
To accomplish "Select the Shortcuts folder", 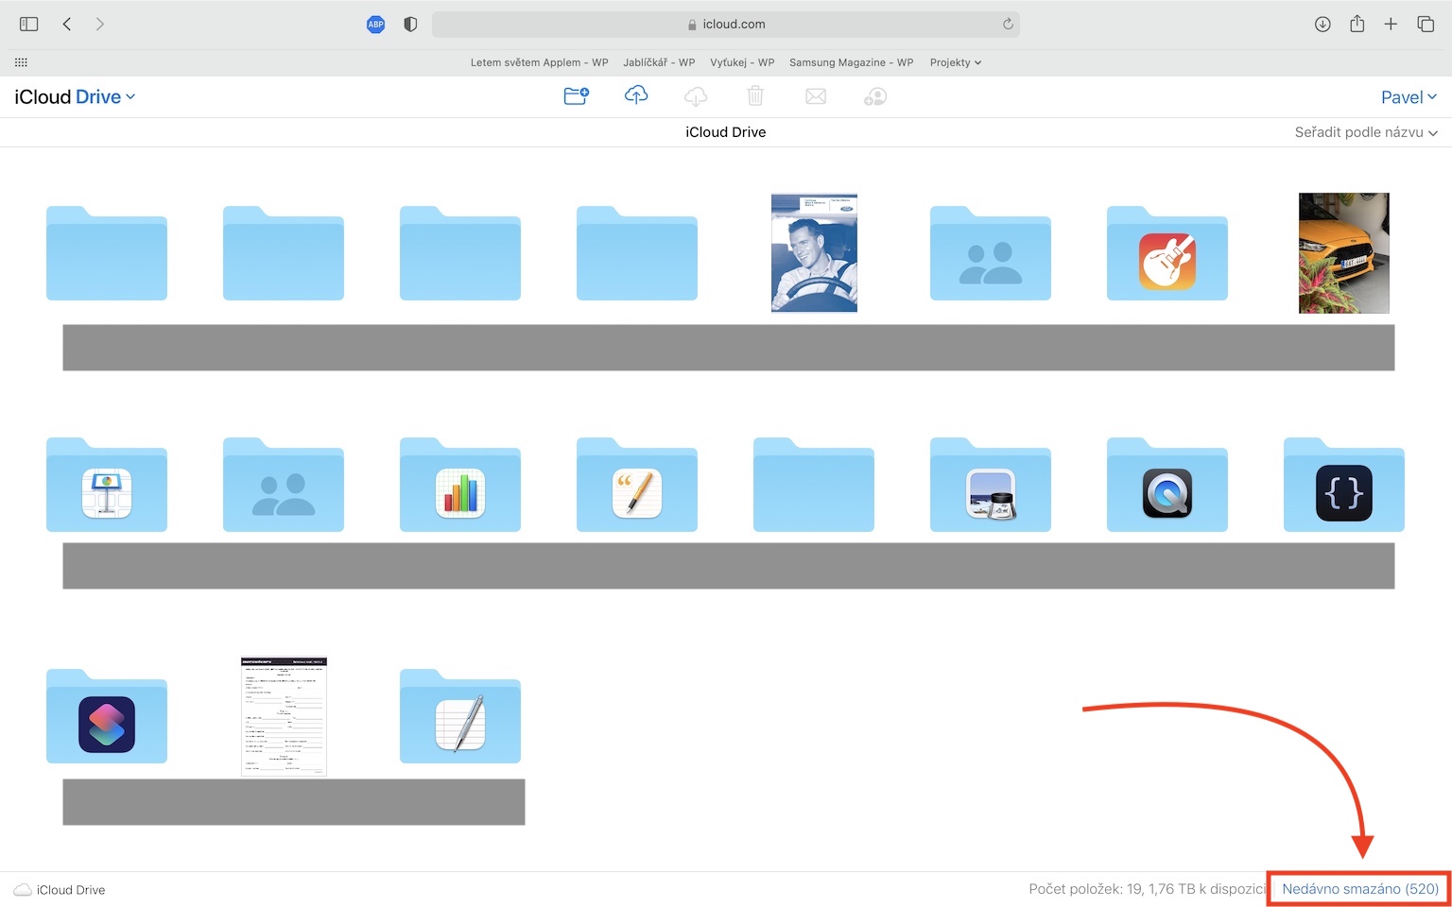I will [x=107, y=716].
